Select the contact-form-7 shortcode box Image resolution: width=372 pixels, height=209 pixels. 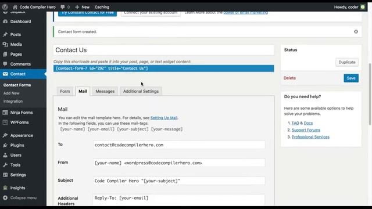[x=164, y=69]
